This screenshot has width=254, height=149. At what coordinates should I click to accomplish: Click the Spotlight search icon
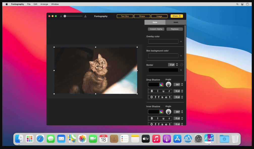click(237, 4)
